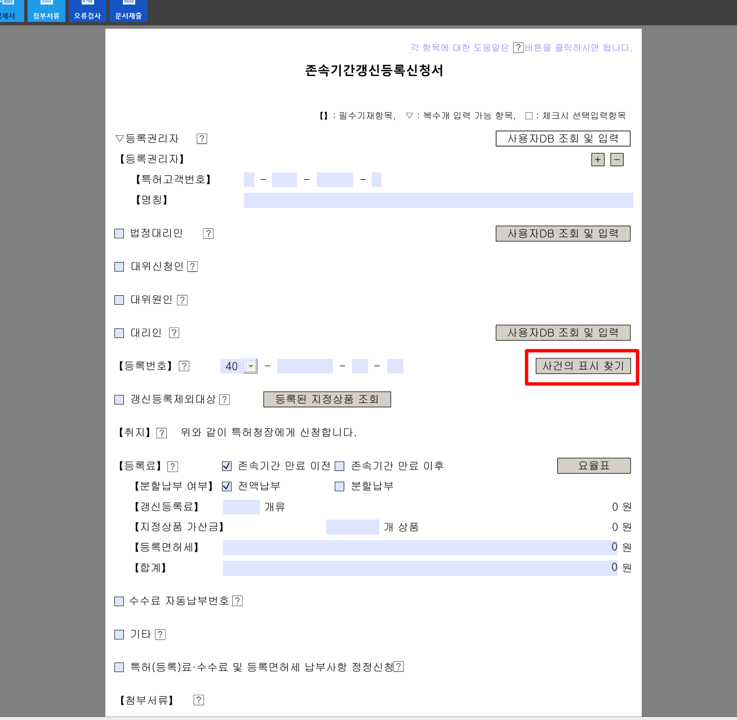Click 등록된 지정상품 조회 button
737x720 pixels.
(x=327, y=399)
